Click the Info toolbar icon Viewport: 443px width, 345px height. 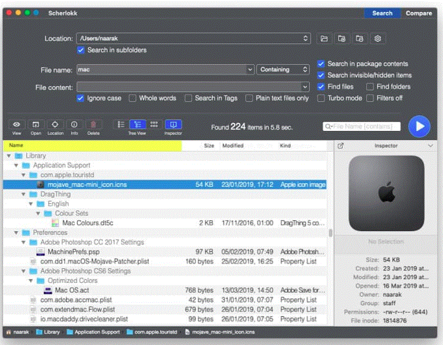point(74,125)
